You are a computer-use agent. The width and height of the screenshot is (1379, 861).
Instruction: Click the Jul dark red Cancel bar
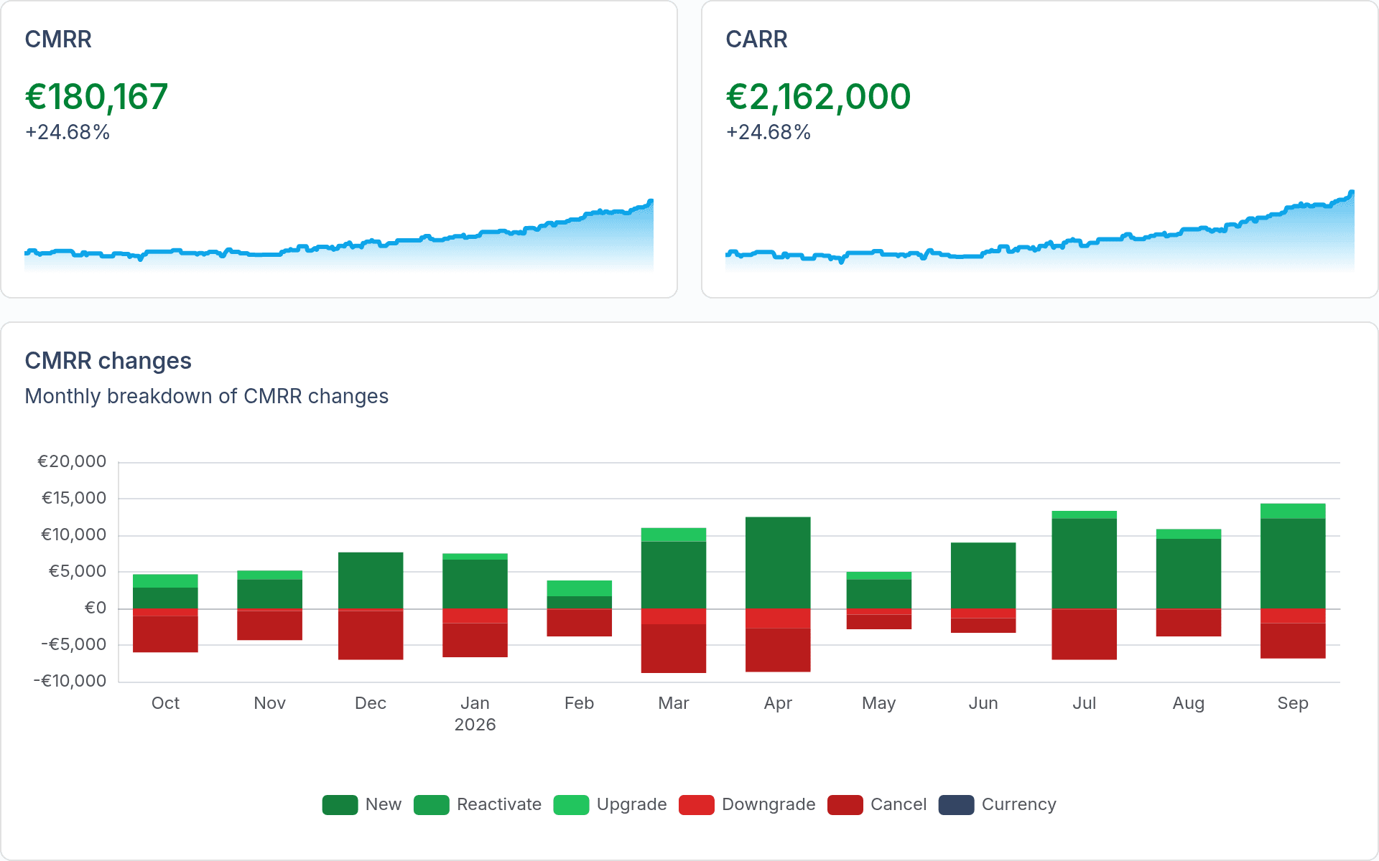(x=1085, y=634)
